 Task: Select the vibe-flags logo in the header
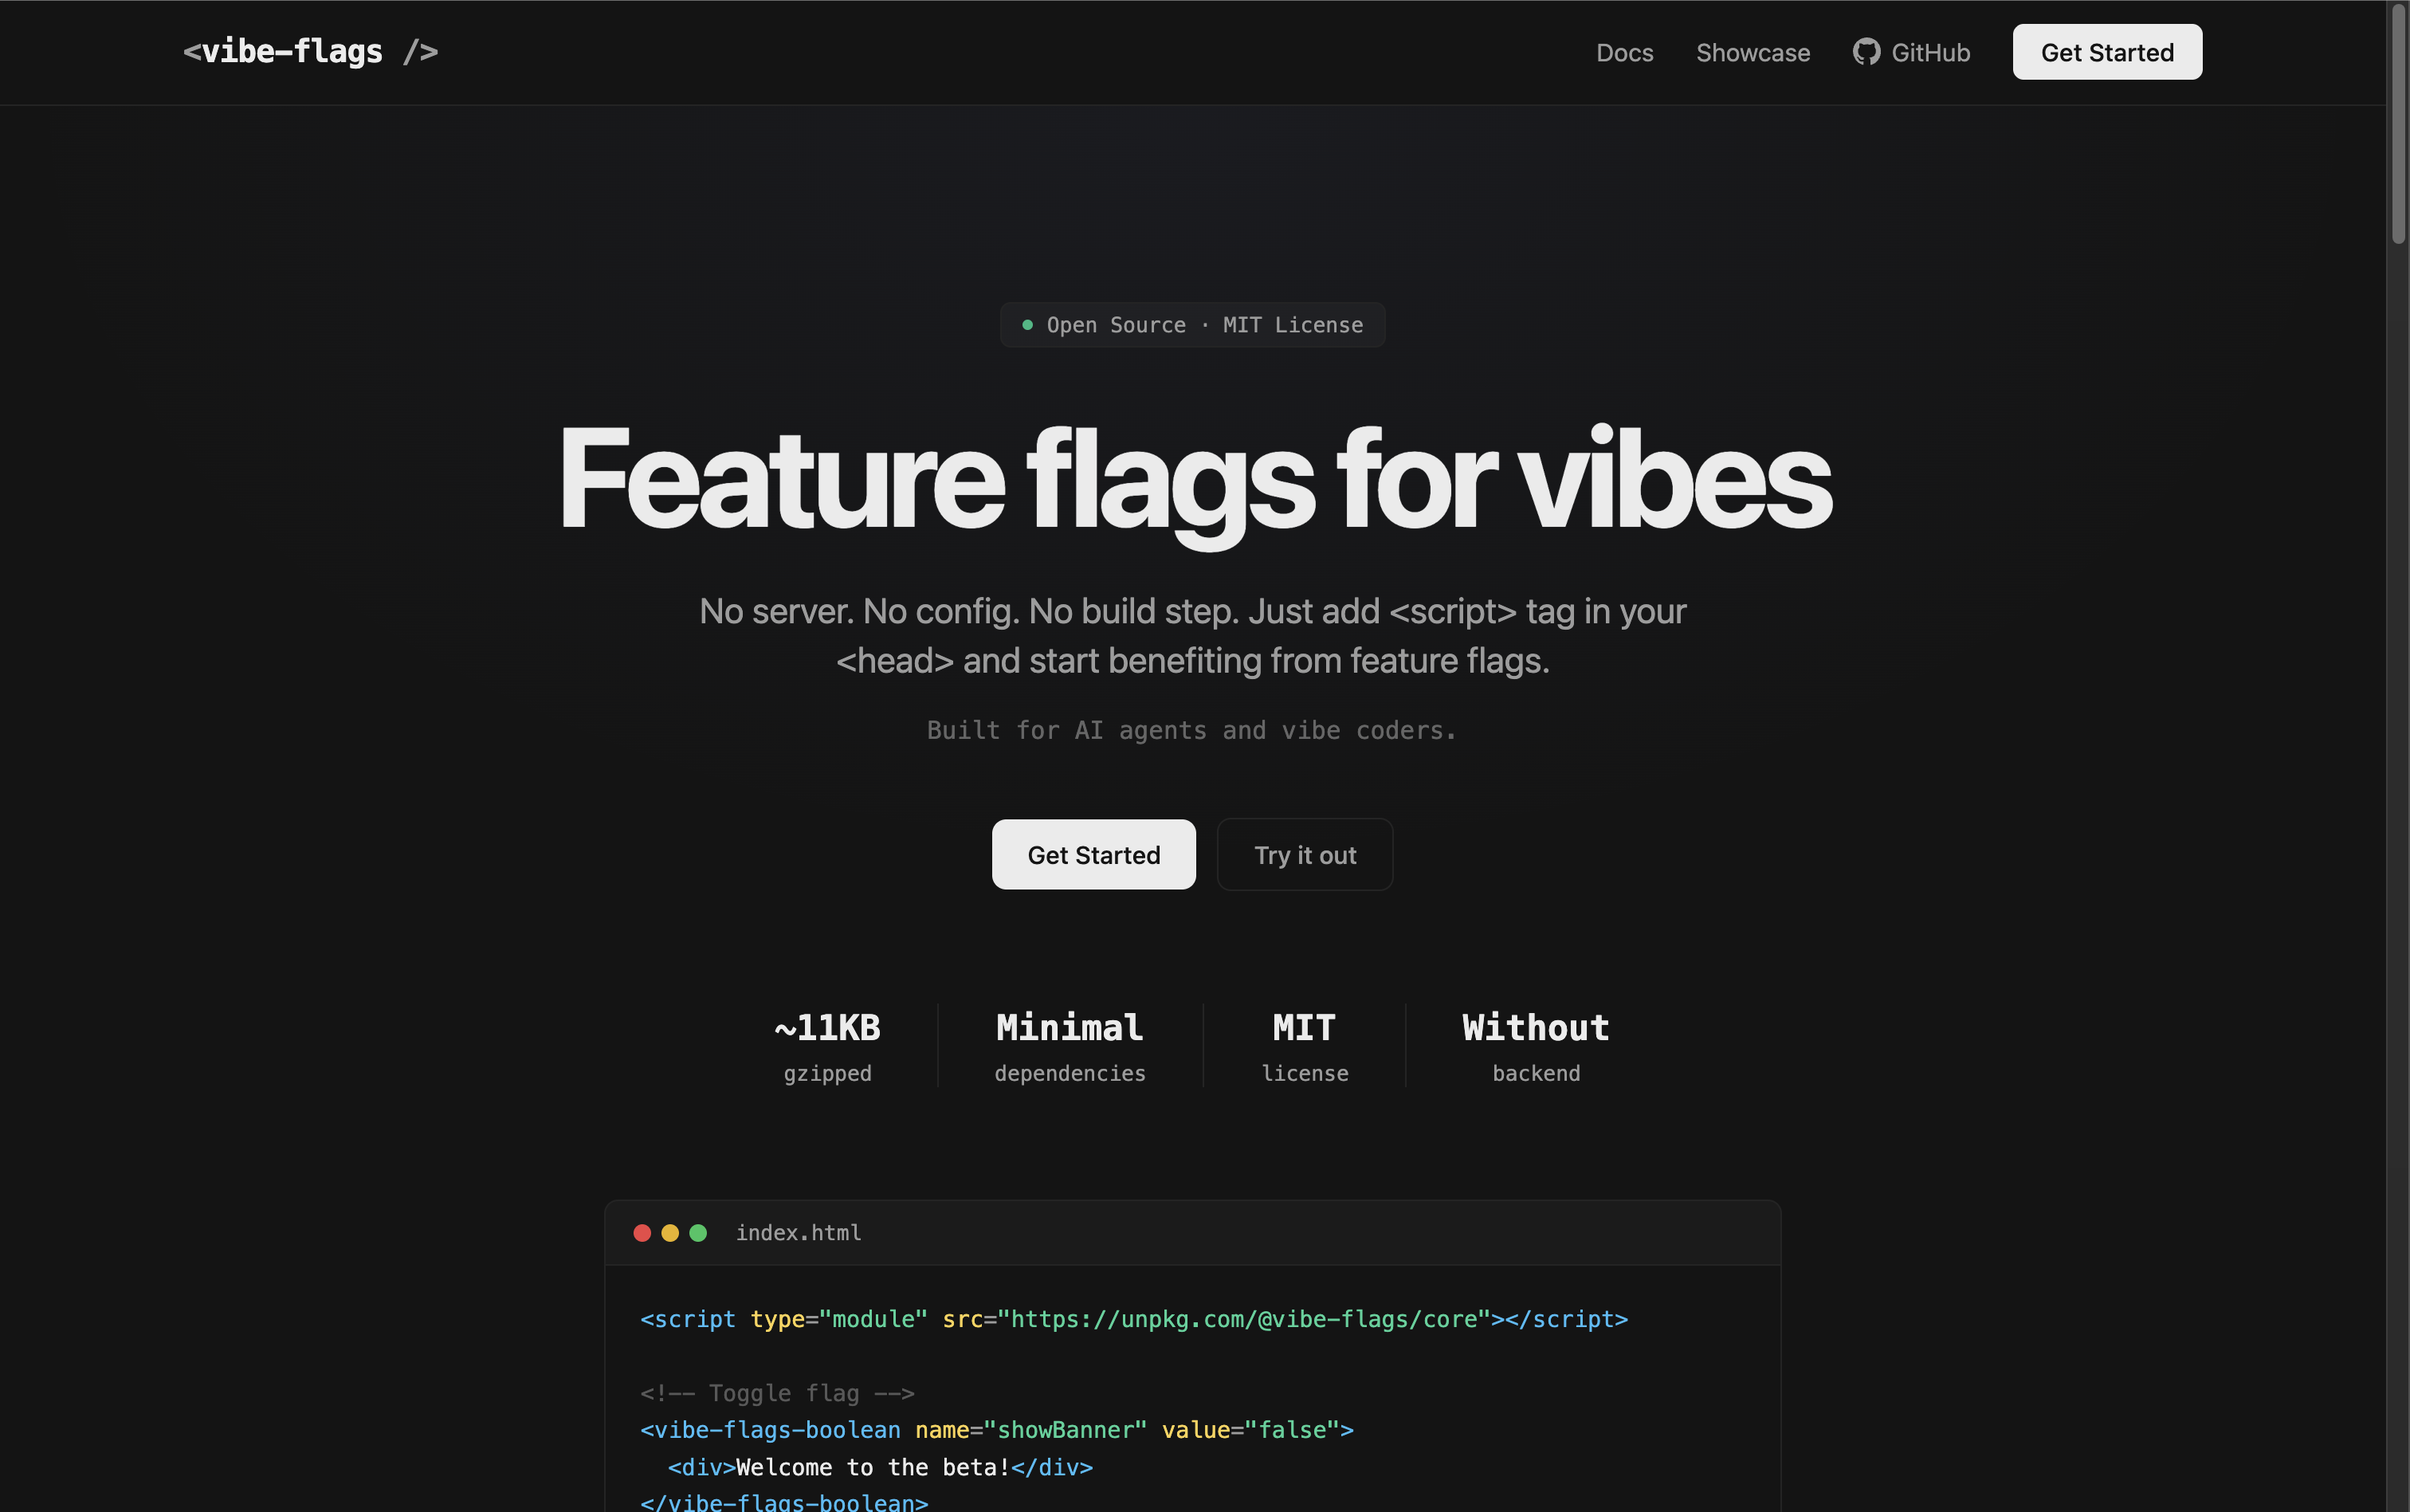[311, 51]
